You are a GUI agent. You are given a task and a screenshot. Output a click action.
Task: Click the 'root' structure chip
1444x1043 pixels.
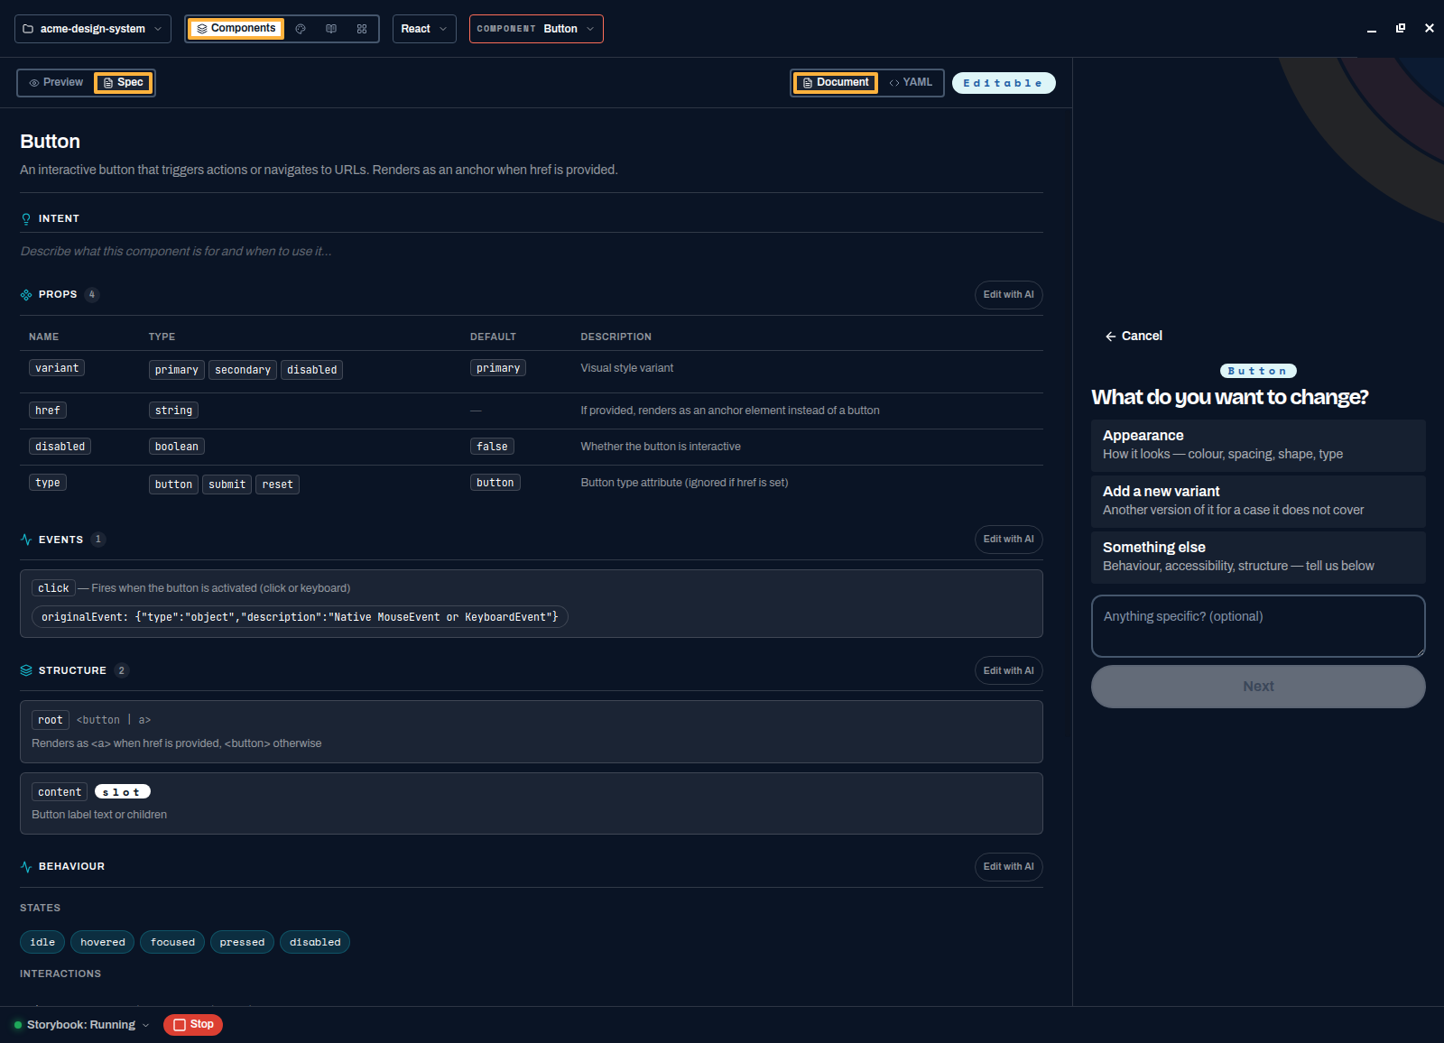(51, 720)
